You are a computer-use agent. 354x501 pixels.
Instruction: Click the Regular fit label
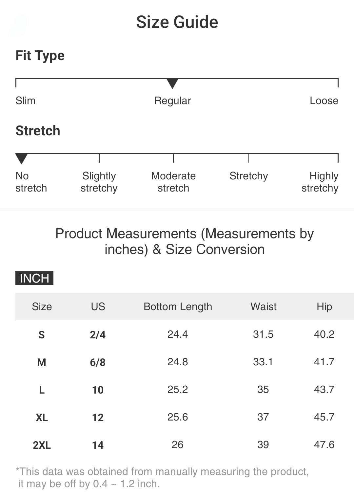click(172, 101)
